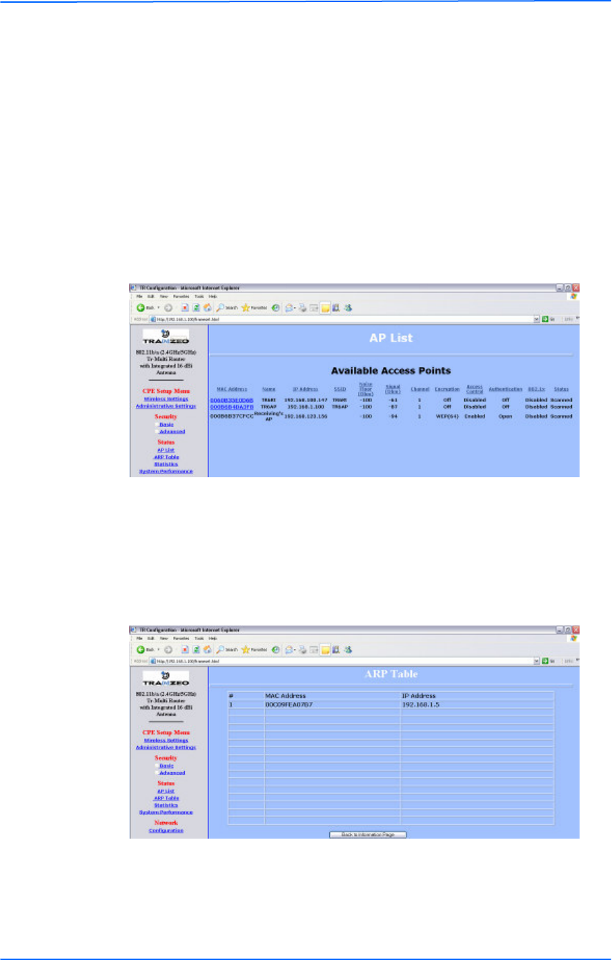Open File menu in ARP Table window
The height and width of the screenshot is (960, 612).
pyautogui.click(x=139, y=638)
